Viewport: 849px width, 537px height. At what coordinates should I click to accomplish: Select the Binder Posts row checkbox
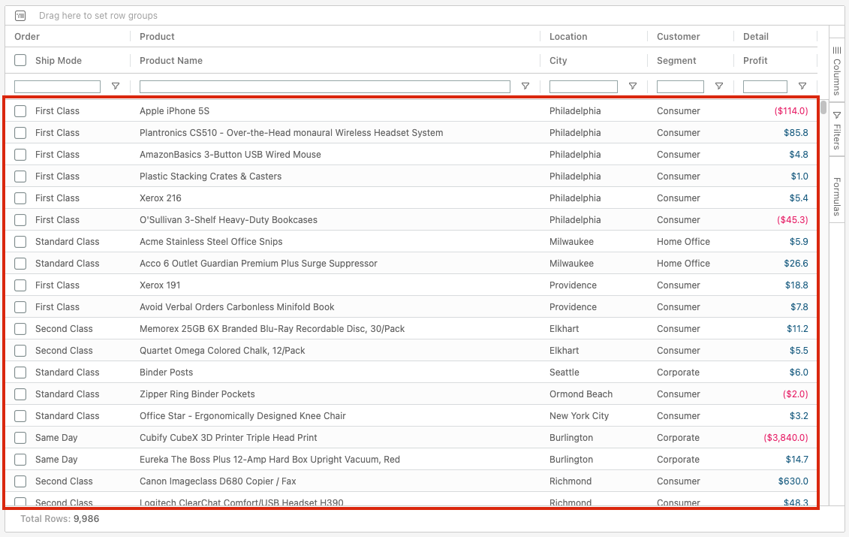click(x=20, y=373)
